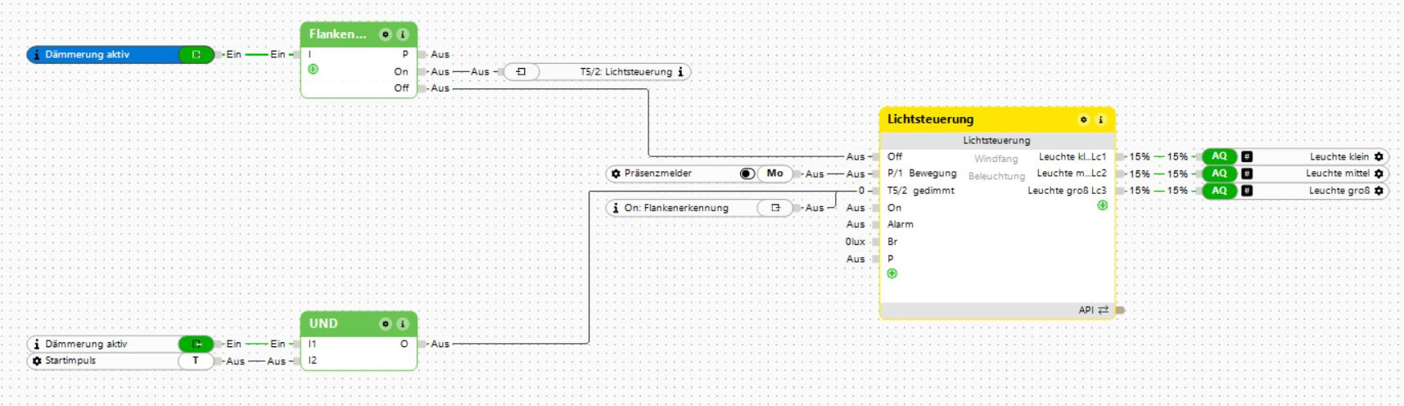Select the yellow Lichtsteuerung block title

click(x=931, y=120)
